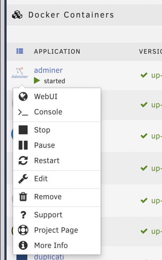The width and height of the screenshot is (162, 260).
Task: Click the globe icon next to WebUI
Action: coord(23,96)
